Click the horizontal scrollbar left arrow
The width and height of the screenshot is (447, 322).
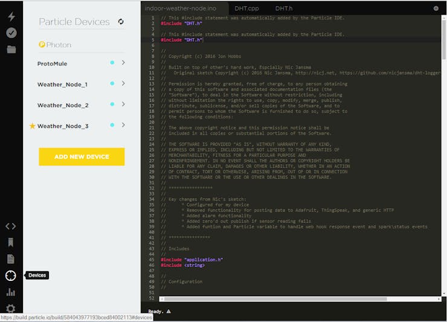click(x=162, y=299)
